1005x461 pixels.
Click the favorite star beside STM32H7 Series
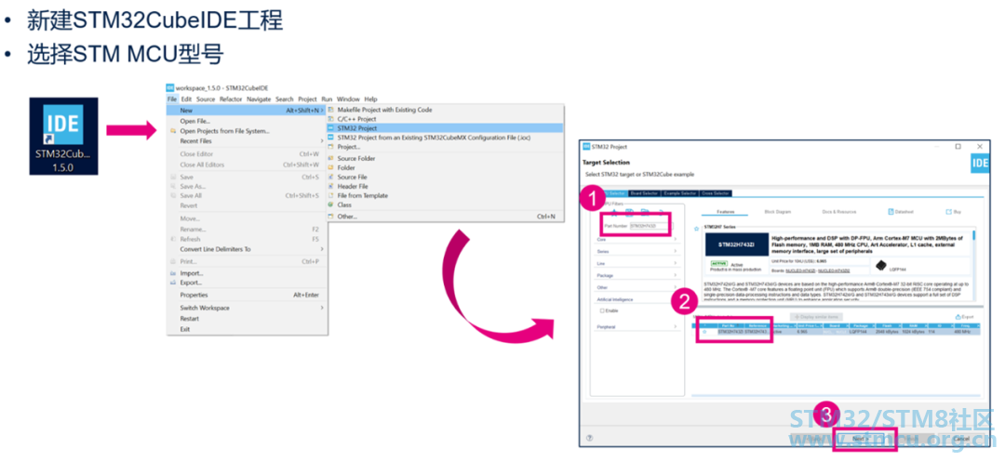tap(697, 227)
